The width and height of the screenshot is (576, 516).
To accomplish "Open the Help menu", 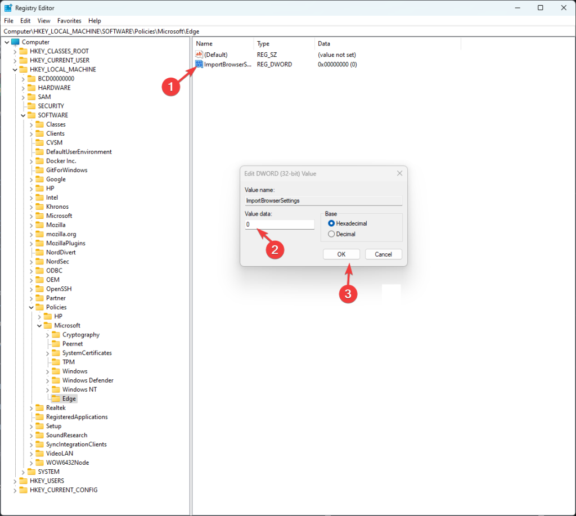I will click(x=94, y=21).
